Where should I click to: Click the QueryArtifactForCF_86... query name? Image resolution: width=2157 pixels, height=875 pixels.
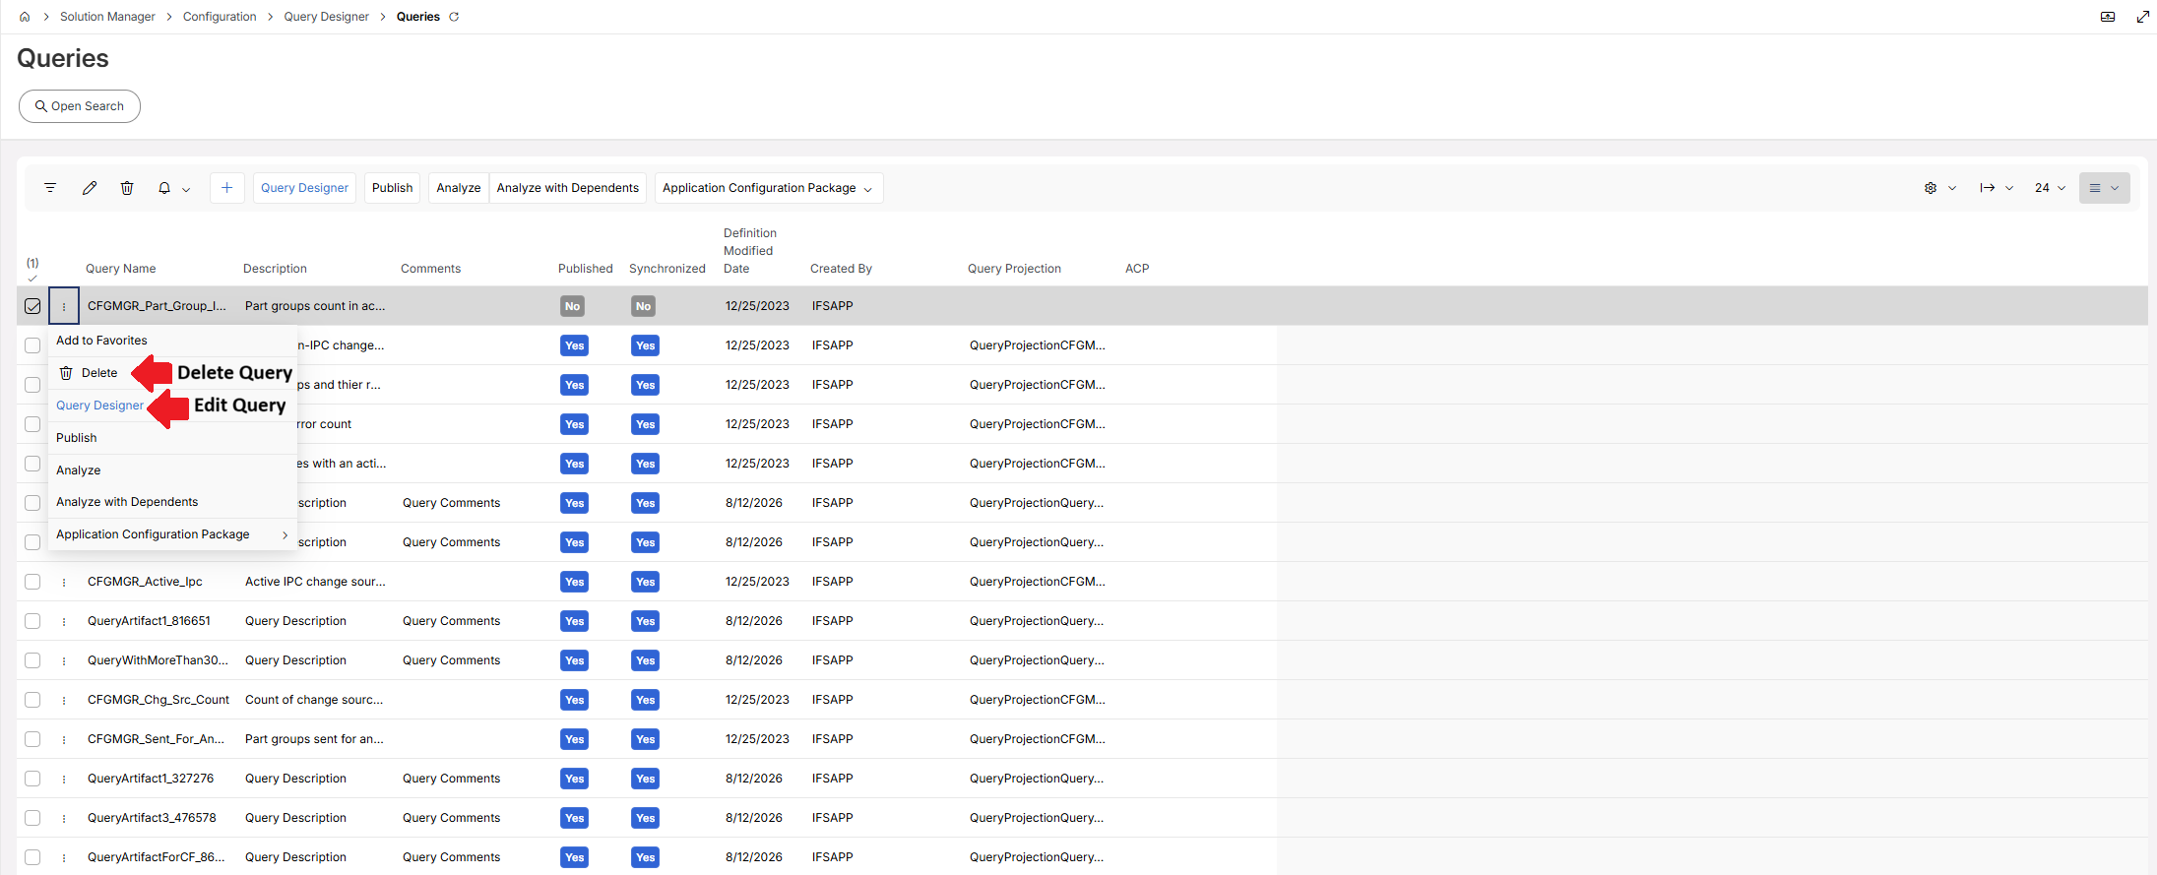tap(157, 857)
